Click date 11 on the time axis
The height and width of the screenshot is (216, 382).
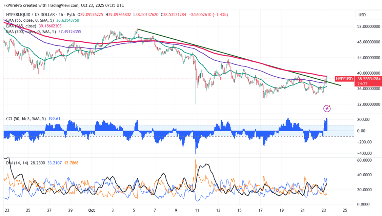pyautogui.click(x=197, y=210)
